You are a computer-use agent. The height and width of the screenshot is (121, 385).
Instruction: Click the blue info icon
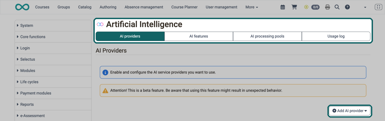(105, 72)
